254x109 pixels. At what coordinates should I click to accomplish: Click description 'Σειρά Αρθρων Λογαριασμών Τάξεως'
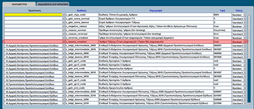pyautogui.click(x=156, y=22)
